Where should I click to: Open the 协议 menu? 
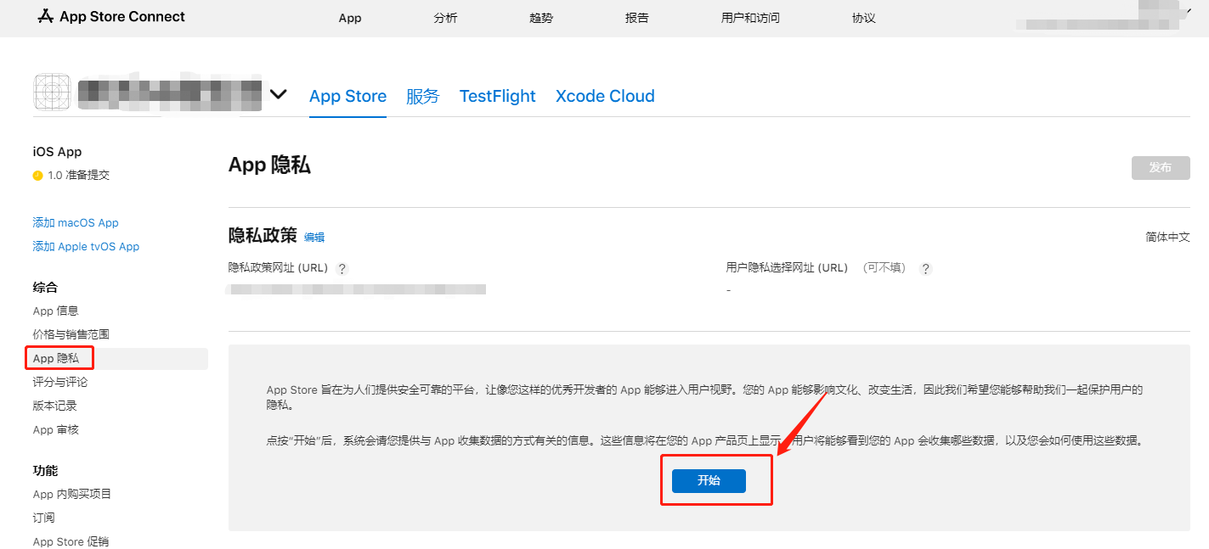coord(863,18)
